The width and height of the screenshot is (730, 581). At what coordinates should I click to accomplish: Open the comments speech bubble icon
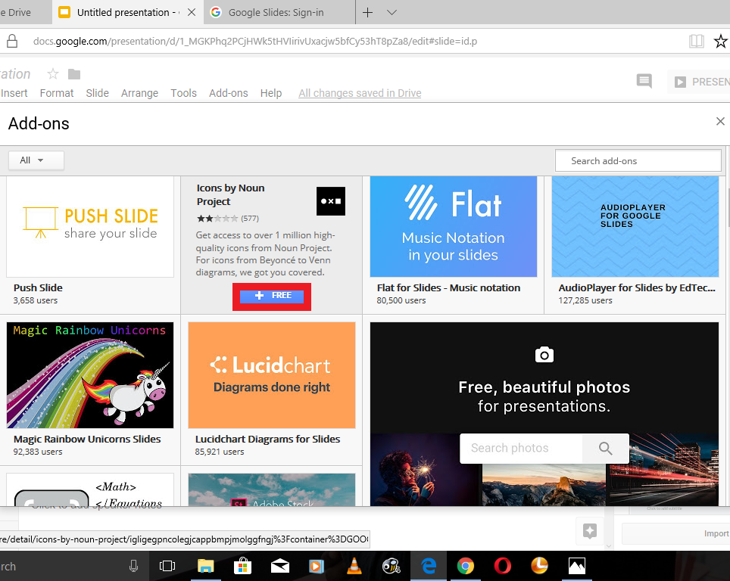[x=644, y=82]
